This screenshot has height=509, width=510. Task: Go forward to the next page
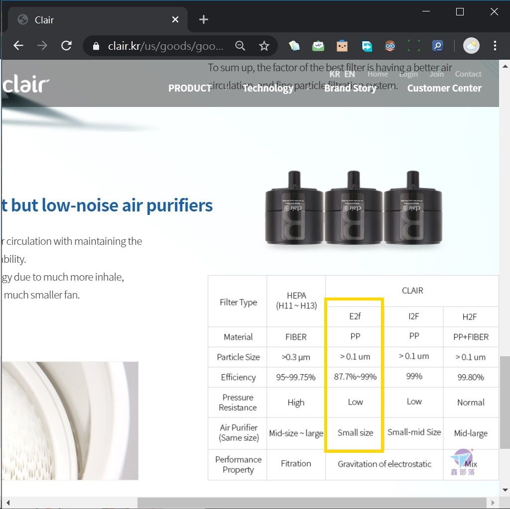pos(42,45)
